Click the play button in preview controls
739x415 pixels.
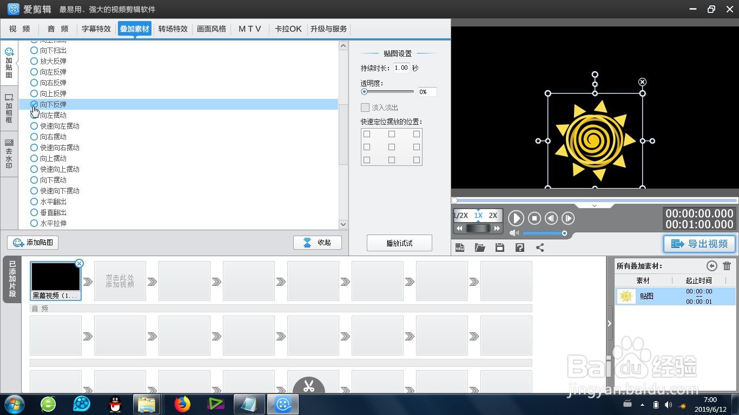click(516, 218)
